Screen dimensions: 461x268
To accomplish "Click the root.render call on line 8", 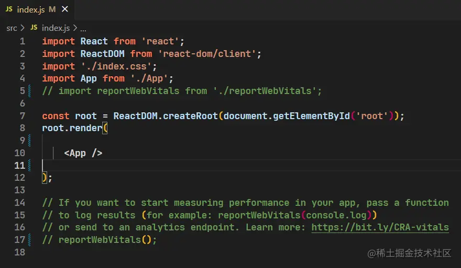I will coord(72,128).
